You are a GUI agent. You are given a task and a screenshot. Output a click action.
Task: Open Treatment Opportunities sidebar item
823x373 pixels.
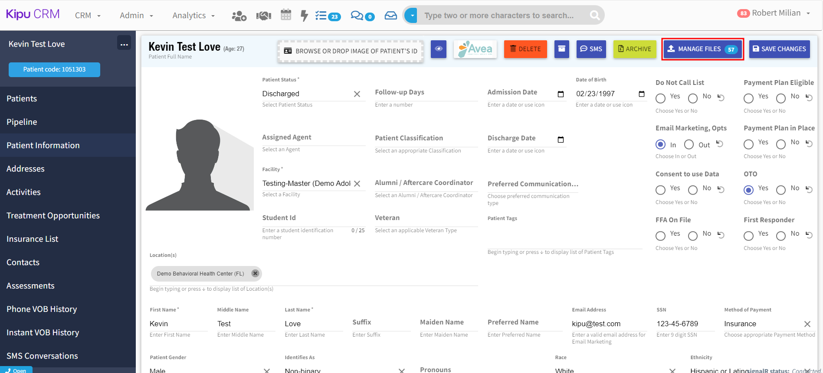(x=53, y=215)
